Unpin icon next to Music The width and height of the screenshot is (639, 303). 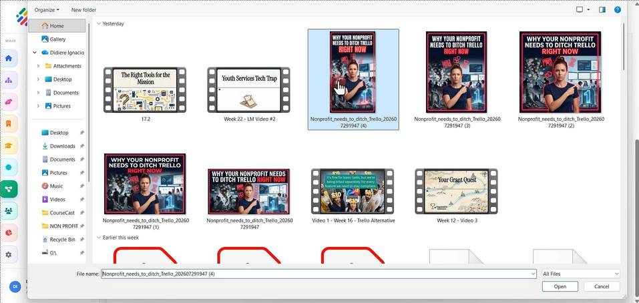[x=82, y=186]
